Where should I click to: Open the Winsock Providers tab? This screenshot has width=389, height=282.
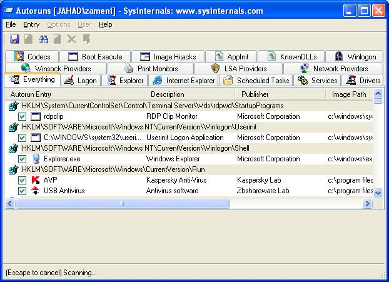click(56, 68)
